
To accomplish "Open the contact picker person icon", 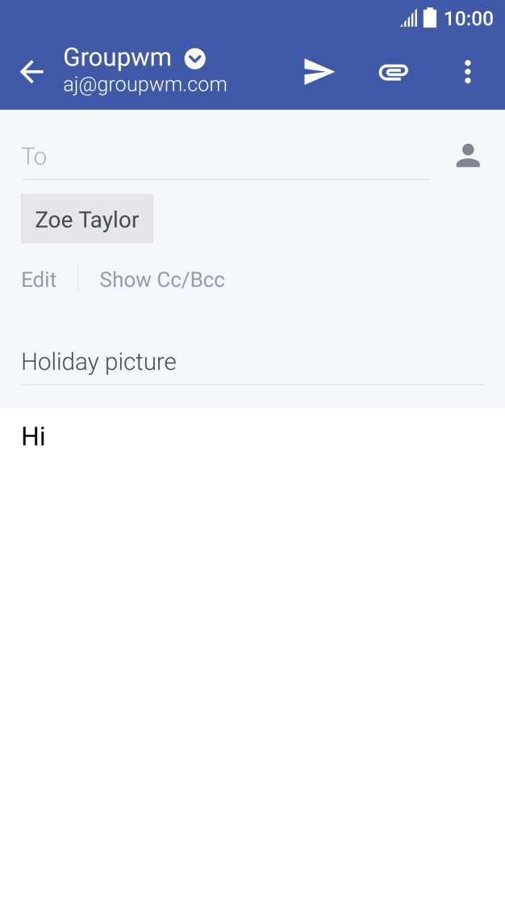I will 468,156.
